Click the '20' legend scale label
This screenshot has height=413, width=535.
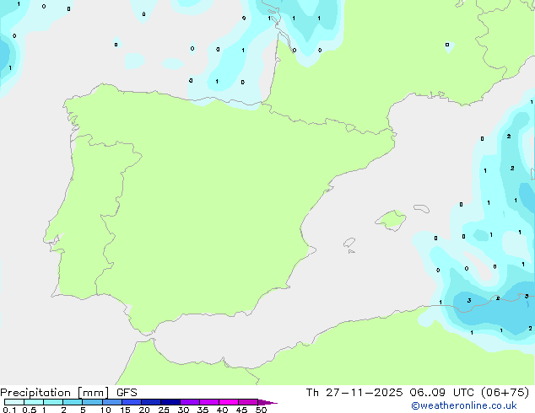144,410
